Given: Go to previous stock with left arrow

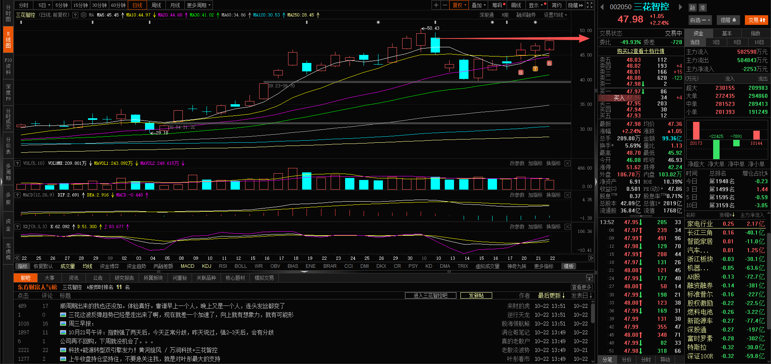Looking at the screenshot, I should [602, 7].
